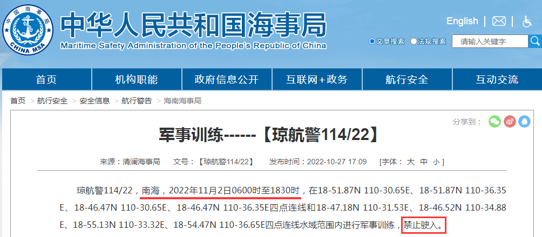Open the 机构职能 navigation menu

coord(136,80)
